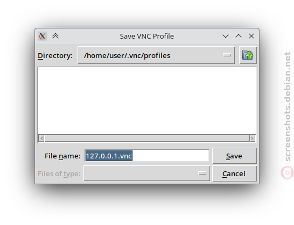Screen dimensions: 294x225
Task: Click the Save VNC Profile title bar text
Action: pyautogui.click(x=147, y=37)
